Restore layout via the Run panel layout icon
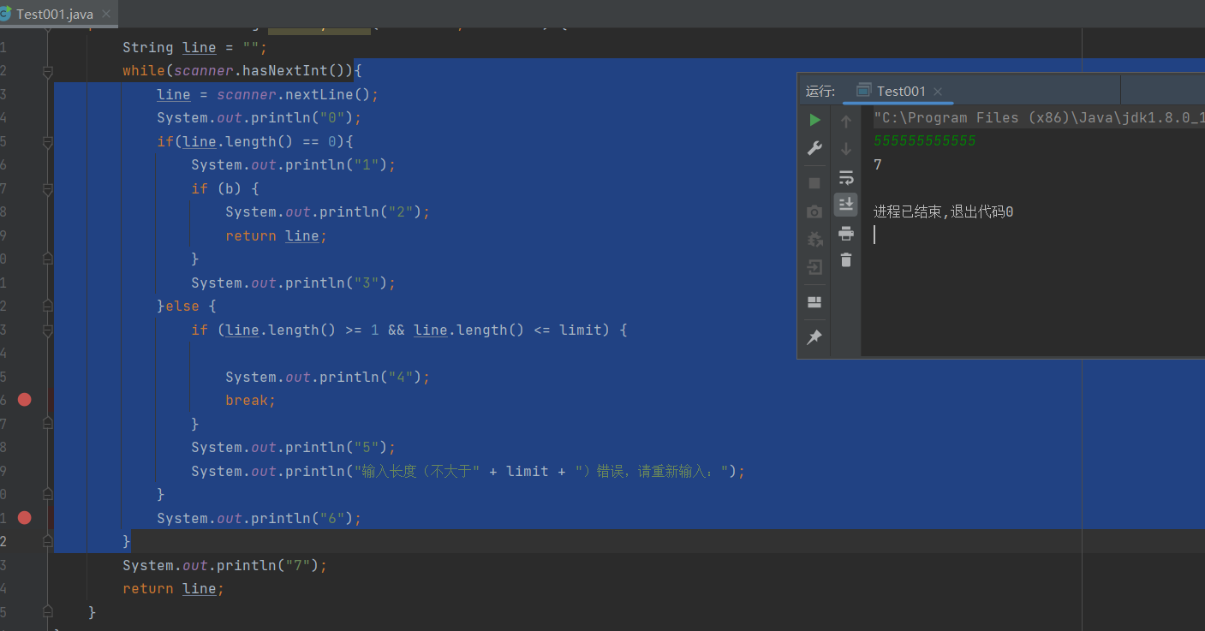The image size is (1205, 631). pos(814,302)
